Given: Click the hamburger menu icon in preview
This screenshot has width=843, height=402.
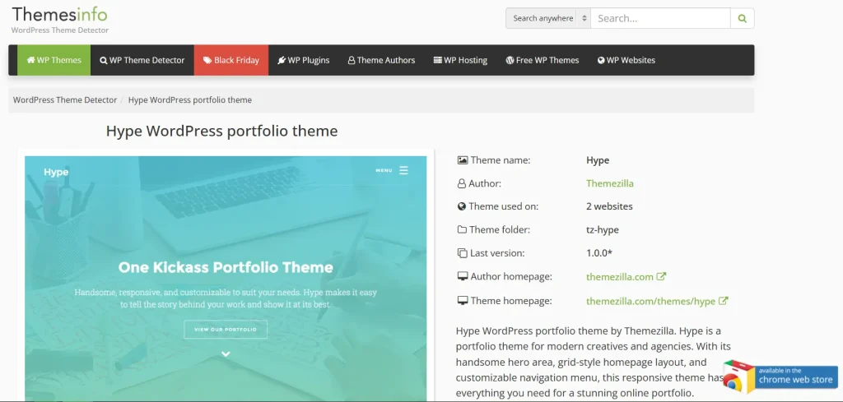Looking at the screenshot, I should 403,171.
